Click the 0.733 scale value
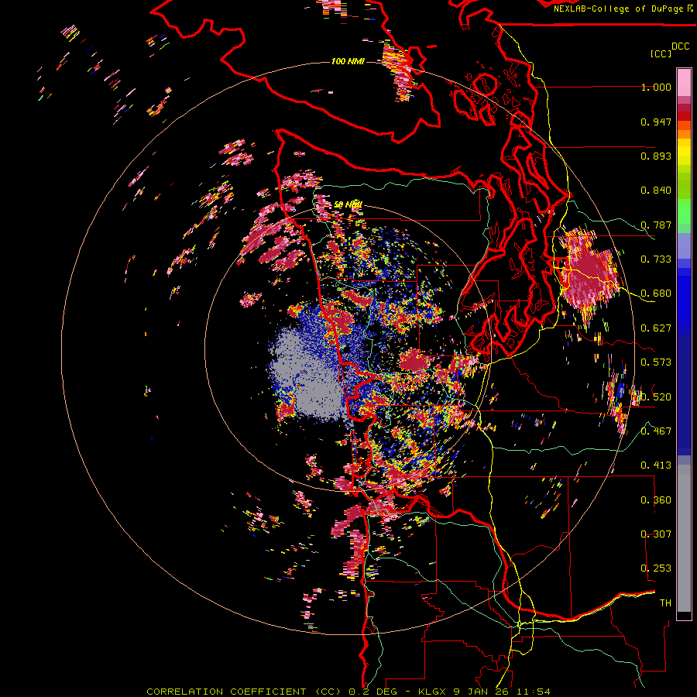The image size is (697, 697). coord(656,259)
